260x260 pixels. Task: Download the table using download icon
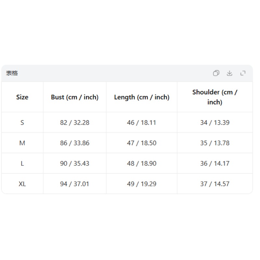click(229, 73)
